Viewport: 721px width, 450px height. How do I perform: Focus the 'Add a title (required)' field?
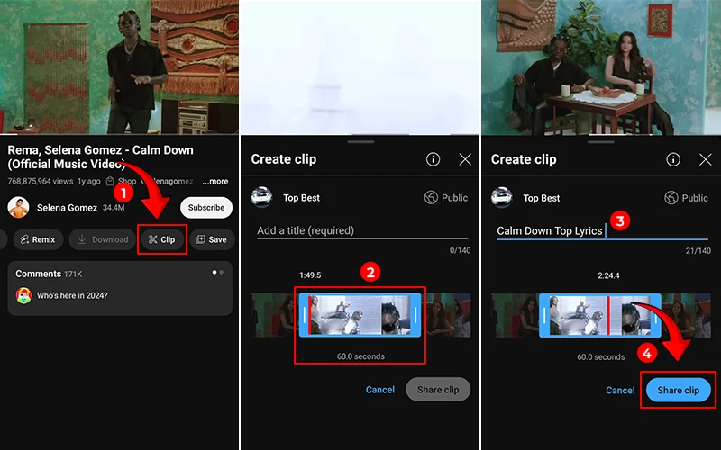(x=362, y=231)
